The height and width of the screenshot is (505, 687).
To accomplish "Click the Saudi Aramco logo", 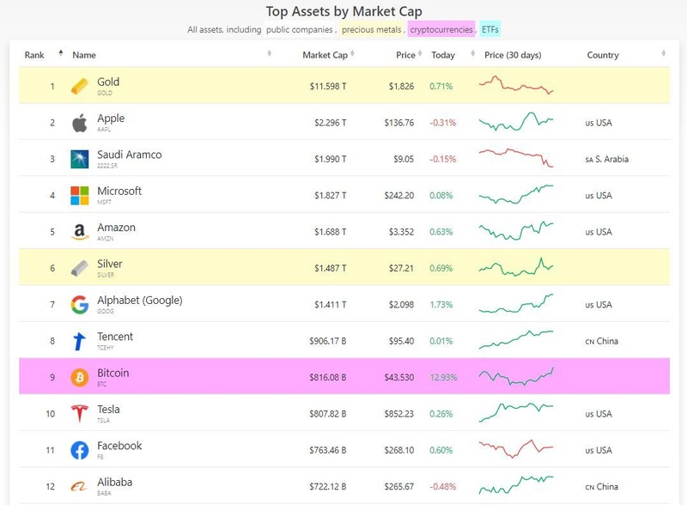I will (79, 159).
